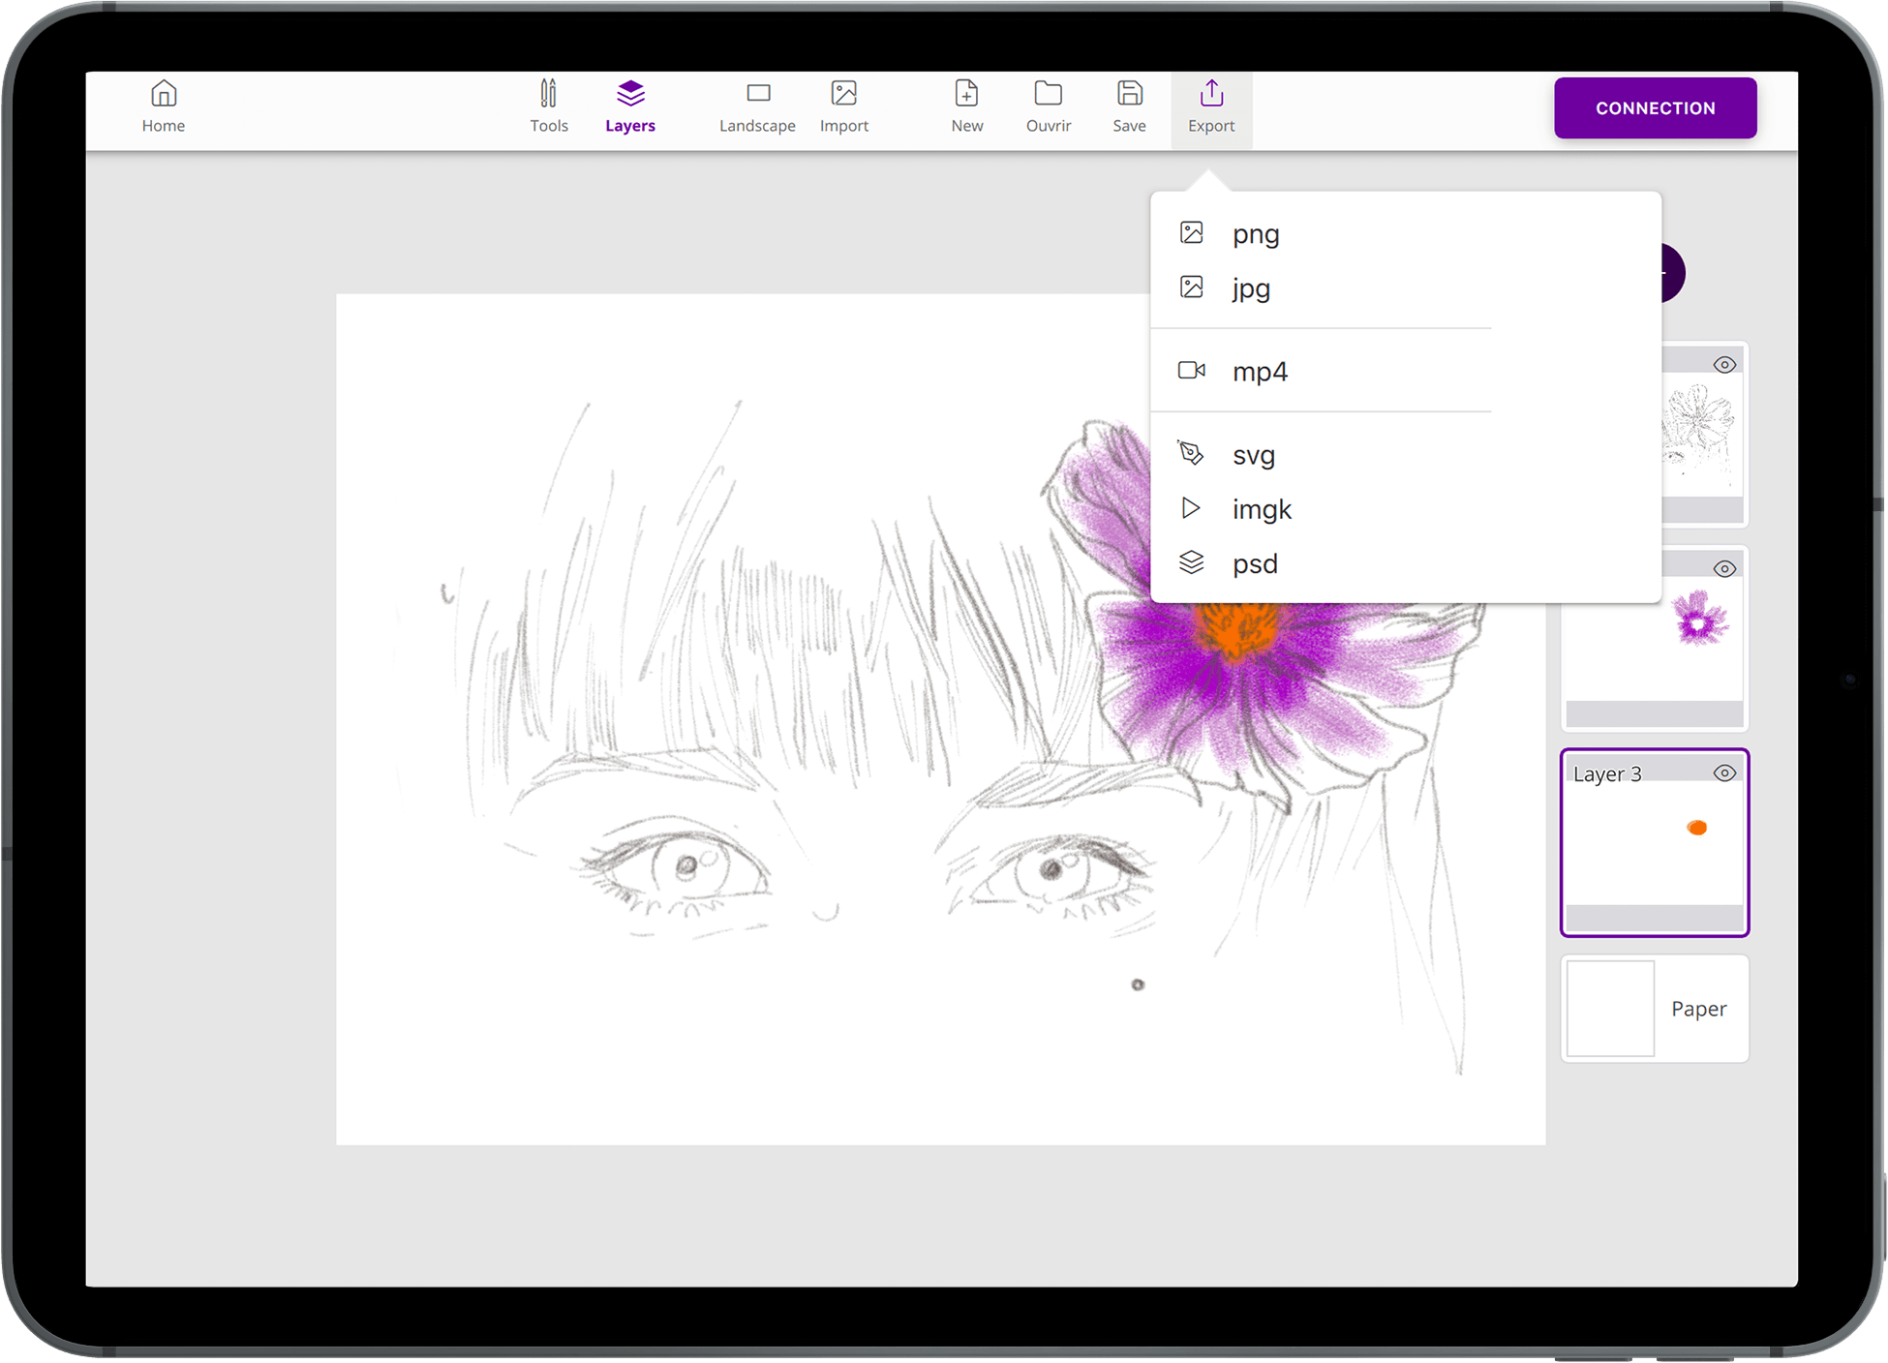Screen dimensions: 1888x1363
Task: Save the drawing with the Save icon
Action: (1129, 95)
